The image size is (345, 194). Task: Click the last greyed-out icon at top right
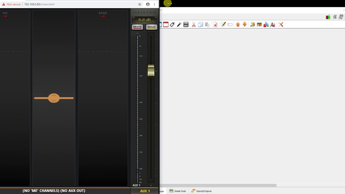[341, 17]
